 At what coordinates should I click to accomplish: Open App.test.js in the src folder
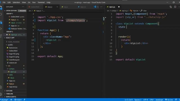(x=13, y=87)
